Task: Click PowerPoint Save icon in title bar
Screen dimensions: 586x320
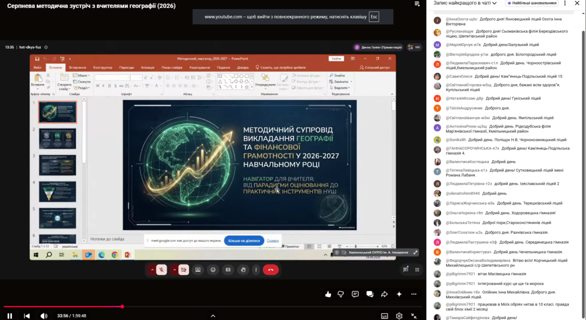Action: pos(37,58)
